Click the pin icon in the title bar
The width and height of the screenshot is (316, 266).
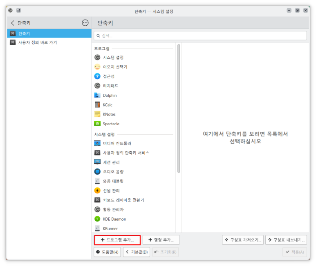click(19, 10)
